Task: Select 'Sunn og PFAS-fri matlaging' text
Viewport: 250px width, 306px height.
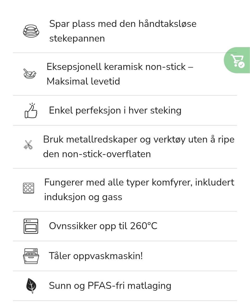Action: [110, 286]
